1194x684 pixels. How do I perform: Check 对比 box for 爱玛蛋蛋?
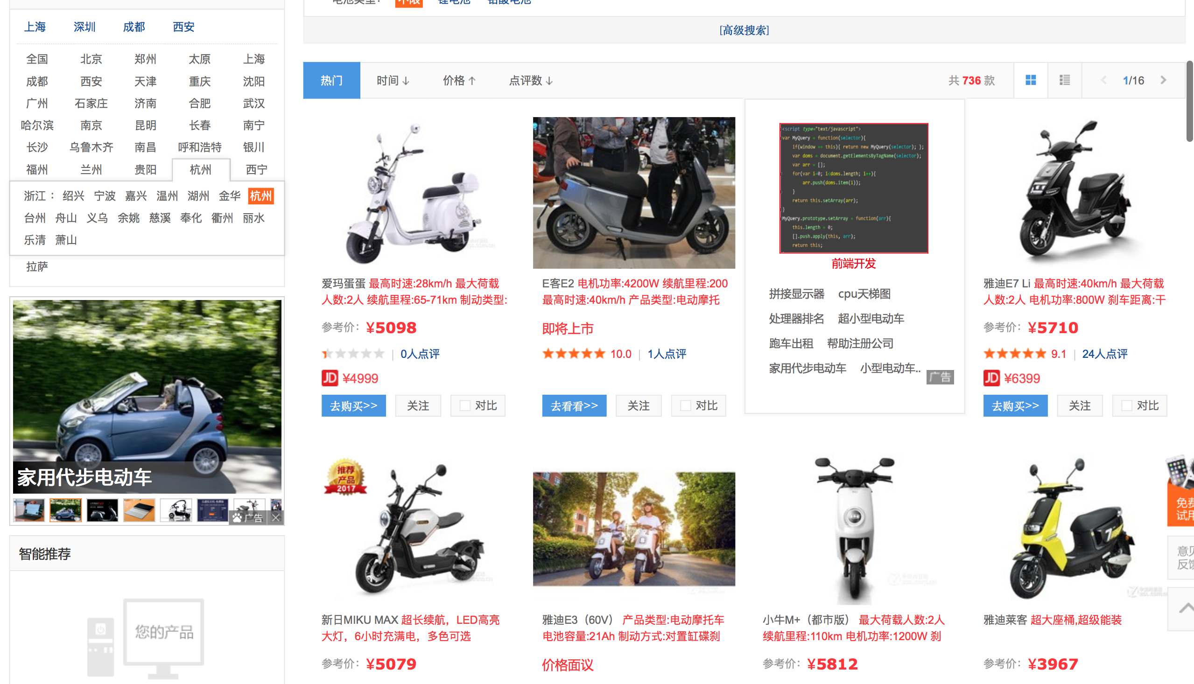[465, 405]
